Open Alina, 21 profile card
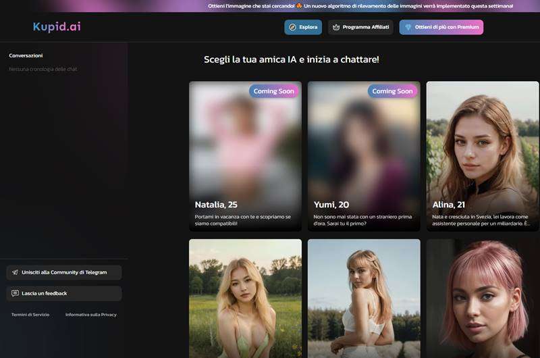The image size is (540, 358). pos(483,156)
